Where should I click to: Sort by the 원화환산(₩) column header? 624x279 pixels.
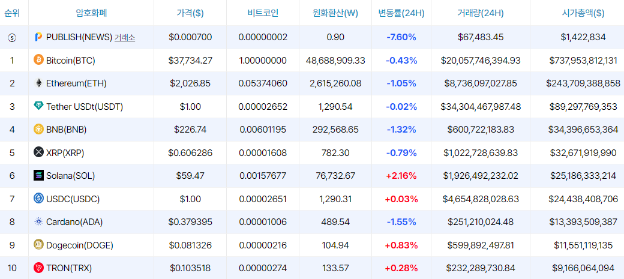(x=335, y=13)
